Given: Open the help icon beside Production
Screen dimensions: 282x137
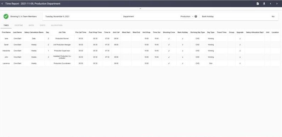Looking at the screenshot, I should [x=196, y=16].
